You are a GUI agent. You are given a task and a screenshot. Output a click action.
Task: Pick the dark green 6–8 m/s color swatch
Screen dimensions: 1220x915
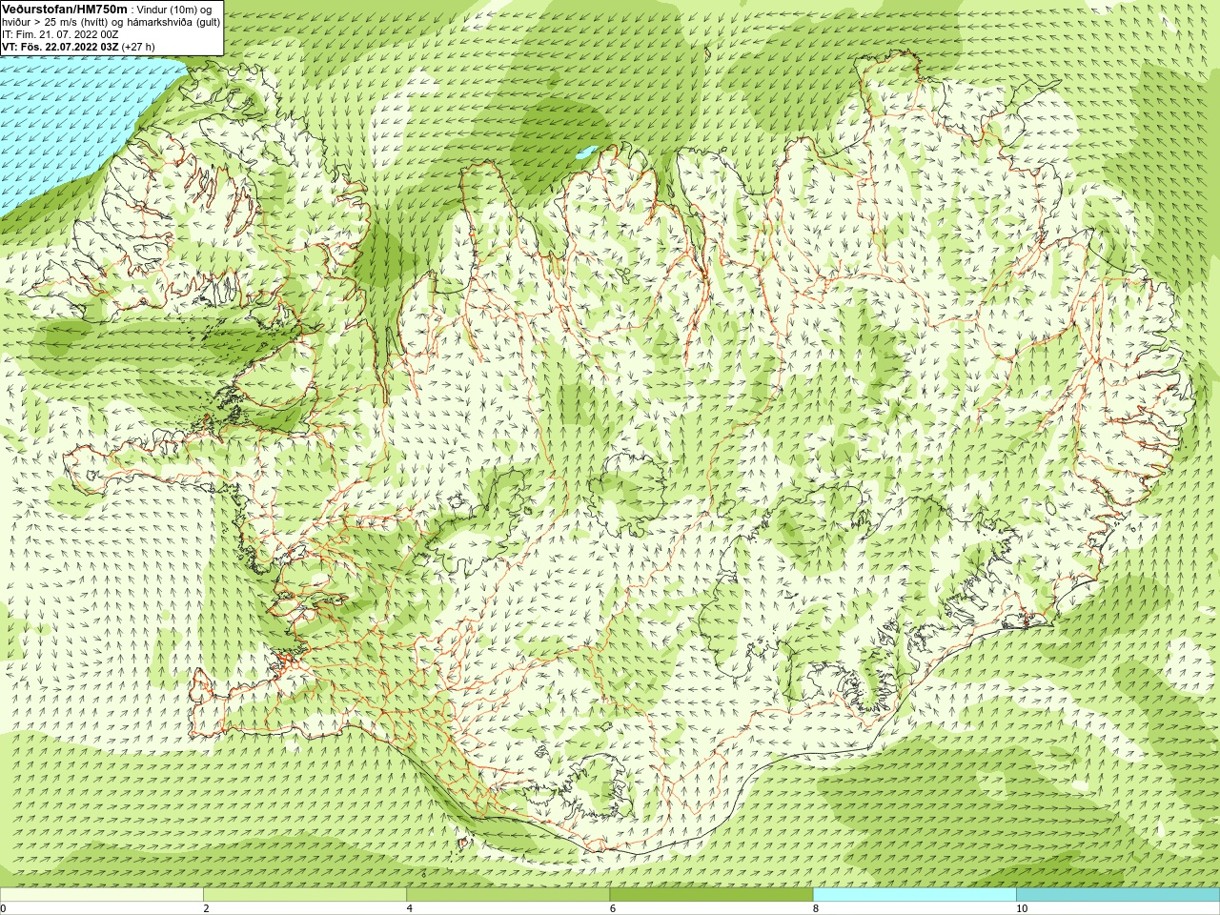click(x=711, y=895)
